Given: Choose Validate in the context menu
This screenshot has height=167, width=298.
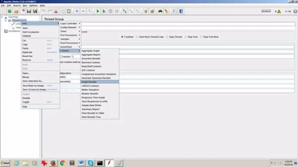Looking at the screenshot, I should 40,36.
